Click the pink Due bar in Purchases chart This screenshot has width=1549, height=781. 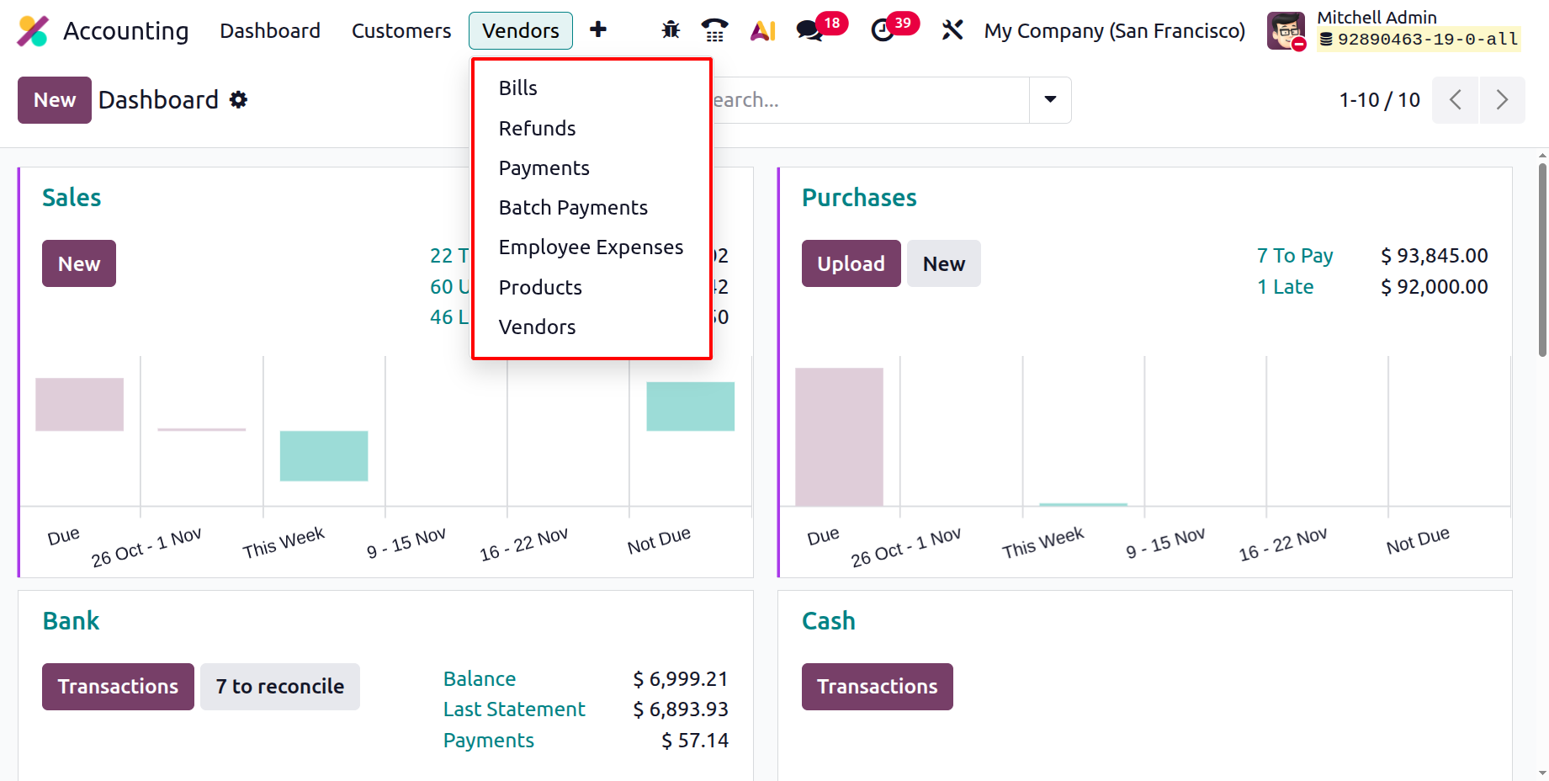[839, 437]
